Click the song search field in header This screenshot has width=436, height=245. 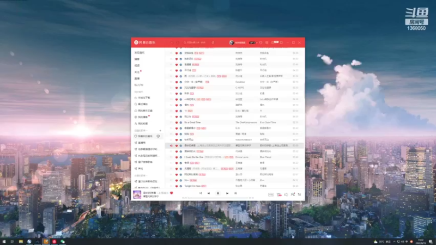coord(195,42)
